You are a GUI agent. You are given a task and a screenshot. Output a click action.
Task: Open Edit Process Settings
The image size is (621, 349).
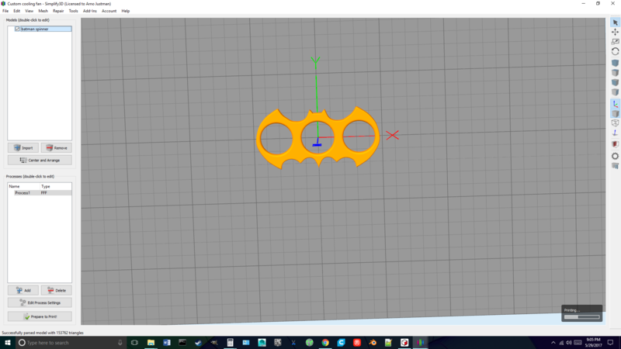(40, 302)
